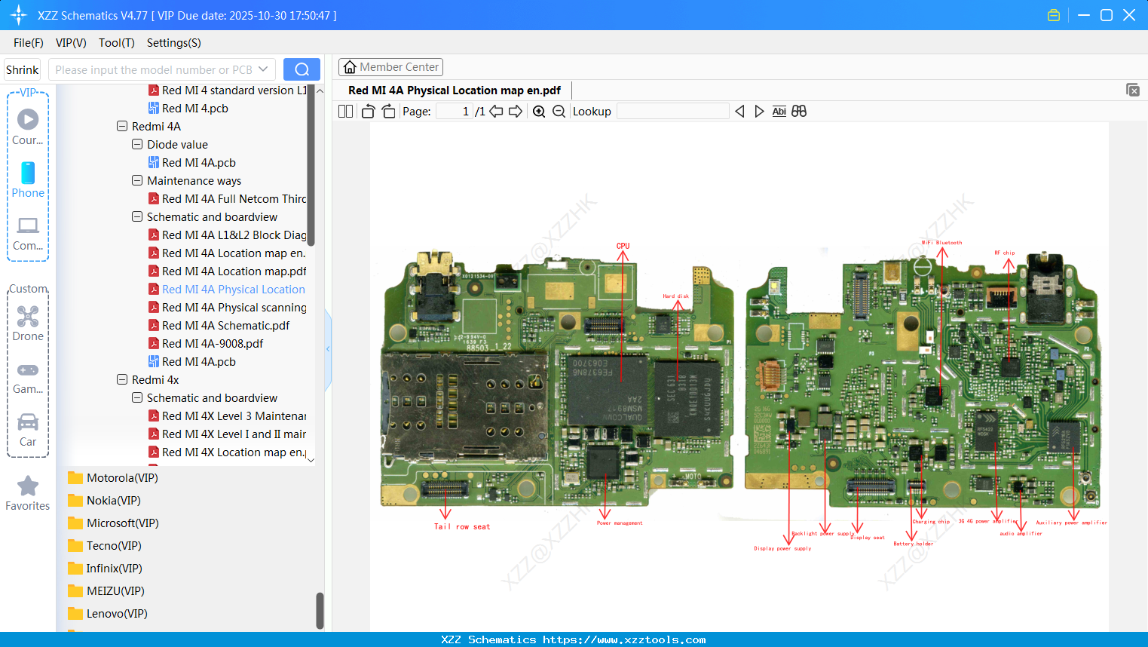Go to the next page arrow
Viewport: 1148px width, 647px height.
point(516,112)
